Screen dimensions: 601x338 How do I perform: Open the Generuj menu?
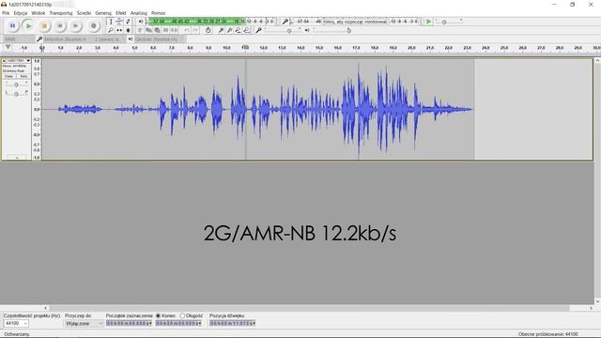(103, 13)
